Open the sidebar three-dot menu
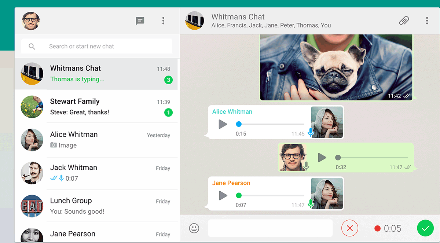This screenshot has width=440, height=243. click(x=163, y=21)
